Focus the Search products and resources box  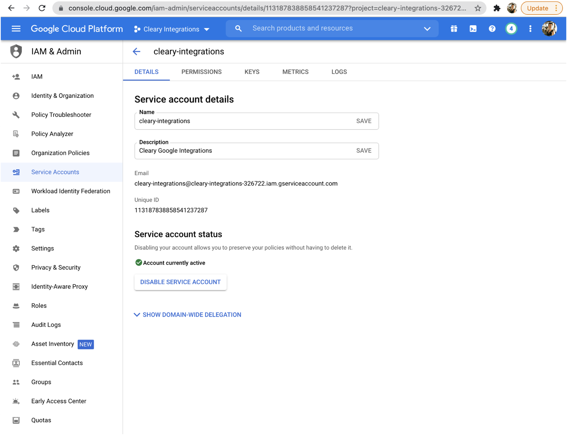point(333,29)
